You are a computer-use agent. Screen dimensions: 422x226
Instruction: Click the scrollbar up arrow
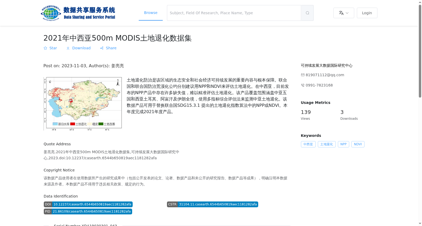point(420,2)
